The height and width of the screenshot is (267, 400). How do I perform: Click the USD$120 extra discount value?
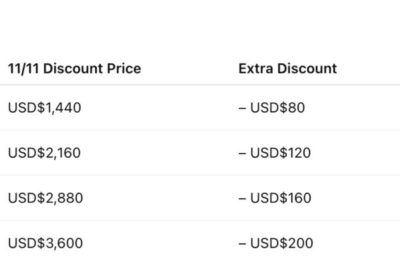point(281,153)
